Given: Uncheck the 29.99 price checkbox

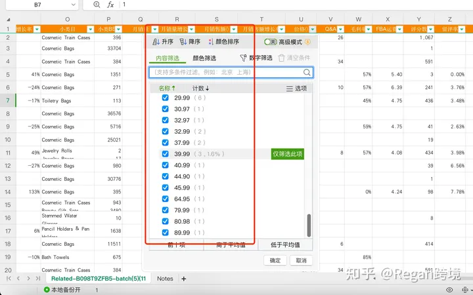Looking at the screenshot, I should (x=166, y=98).
